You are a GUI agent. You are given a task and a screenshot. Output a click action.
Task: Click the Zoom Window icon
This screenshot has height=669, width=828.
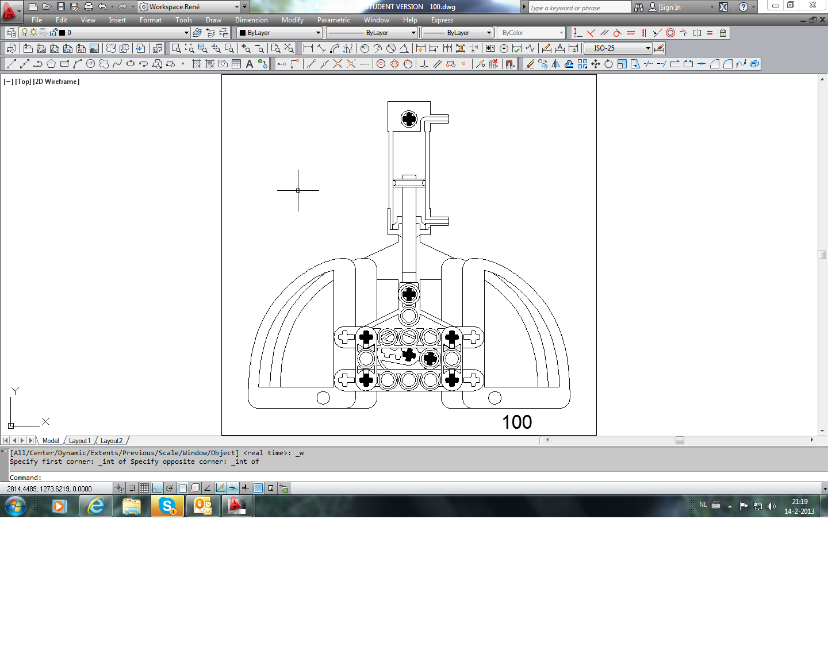point(177,48)
